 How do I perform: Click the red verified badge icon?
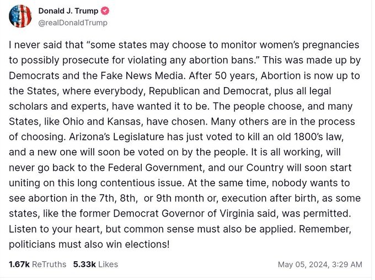pyautogui.click(x=105, y=11)
